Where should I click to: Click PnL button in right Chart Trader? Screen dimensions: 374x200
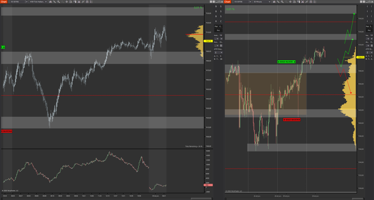point(369,30)
